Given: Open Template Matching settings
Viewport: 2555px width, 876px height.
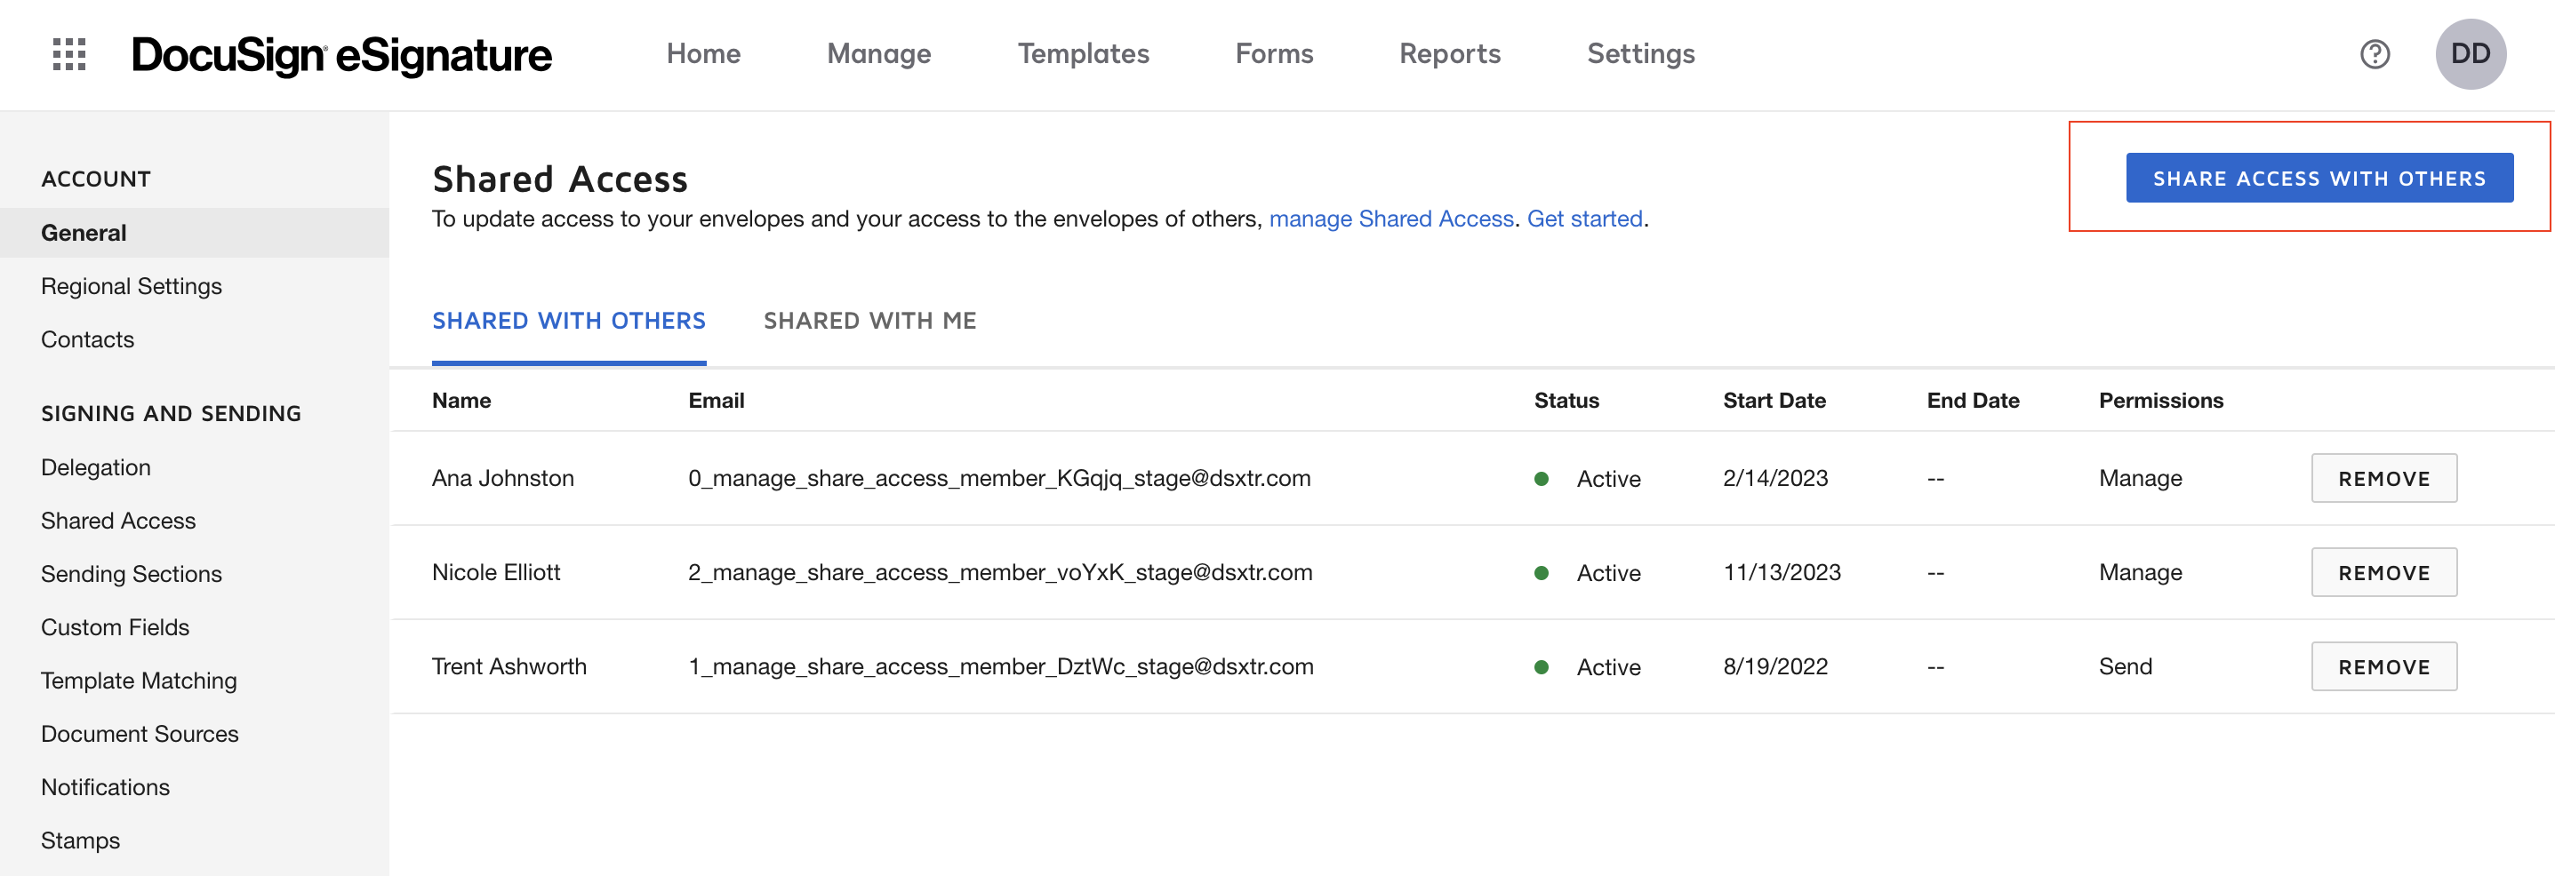Looking at the screenshot, I should [x=139, y=681].
